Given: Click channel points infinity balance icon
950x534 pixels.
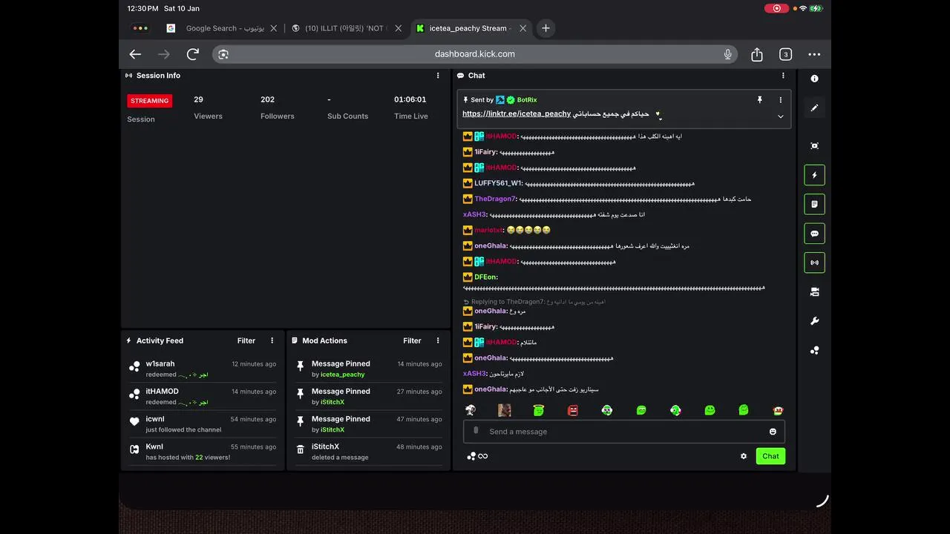Looking at the screenshot, I should coord(477,456).
